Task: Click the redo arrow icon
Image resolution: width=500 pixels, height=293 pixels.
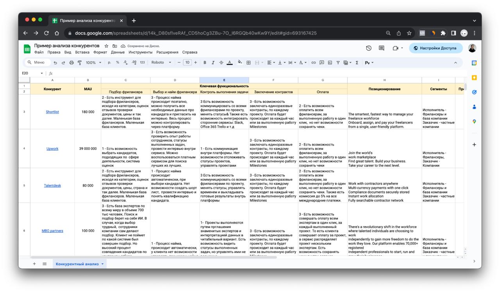Action: coord(63,63)
